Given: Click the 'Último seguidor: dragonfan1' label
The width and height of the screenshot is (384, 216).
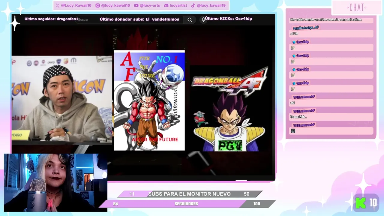Looking at the screenshot, I should pos(51,19).
